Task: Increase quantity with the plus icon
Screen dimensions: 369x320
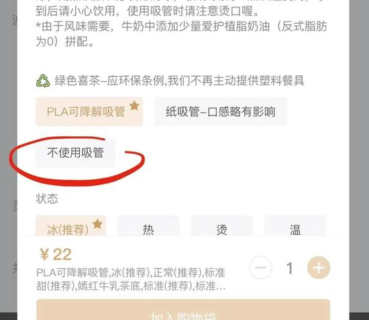Action: (319, 268)
